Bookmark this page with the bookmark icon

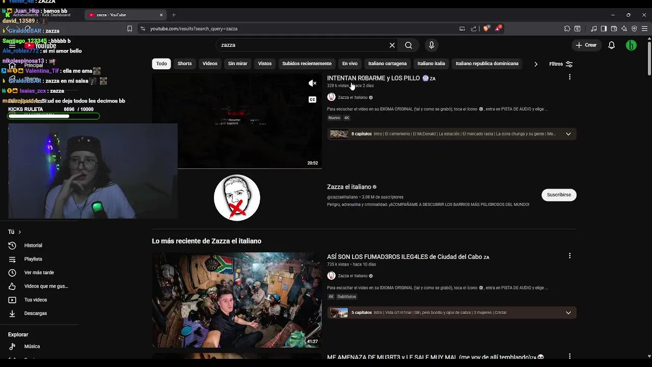pyautogui.click(x=130, y=29)
